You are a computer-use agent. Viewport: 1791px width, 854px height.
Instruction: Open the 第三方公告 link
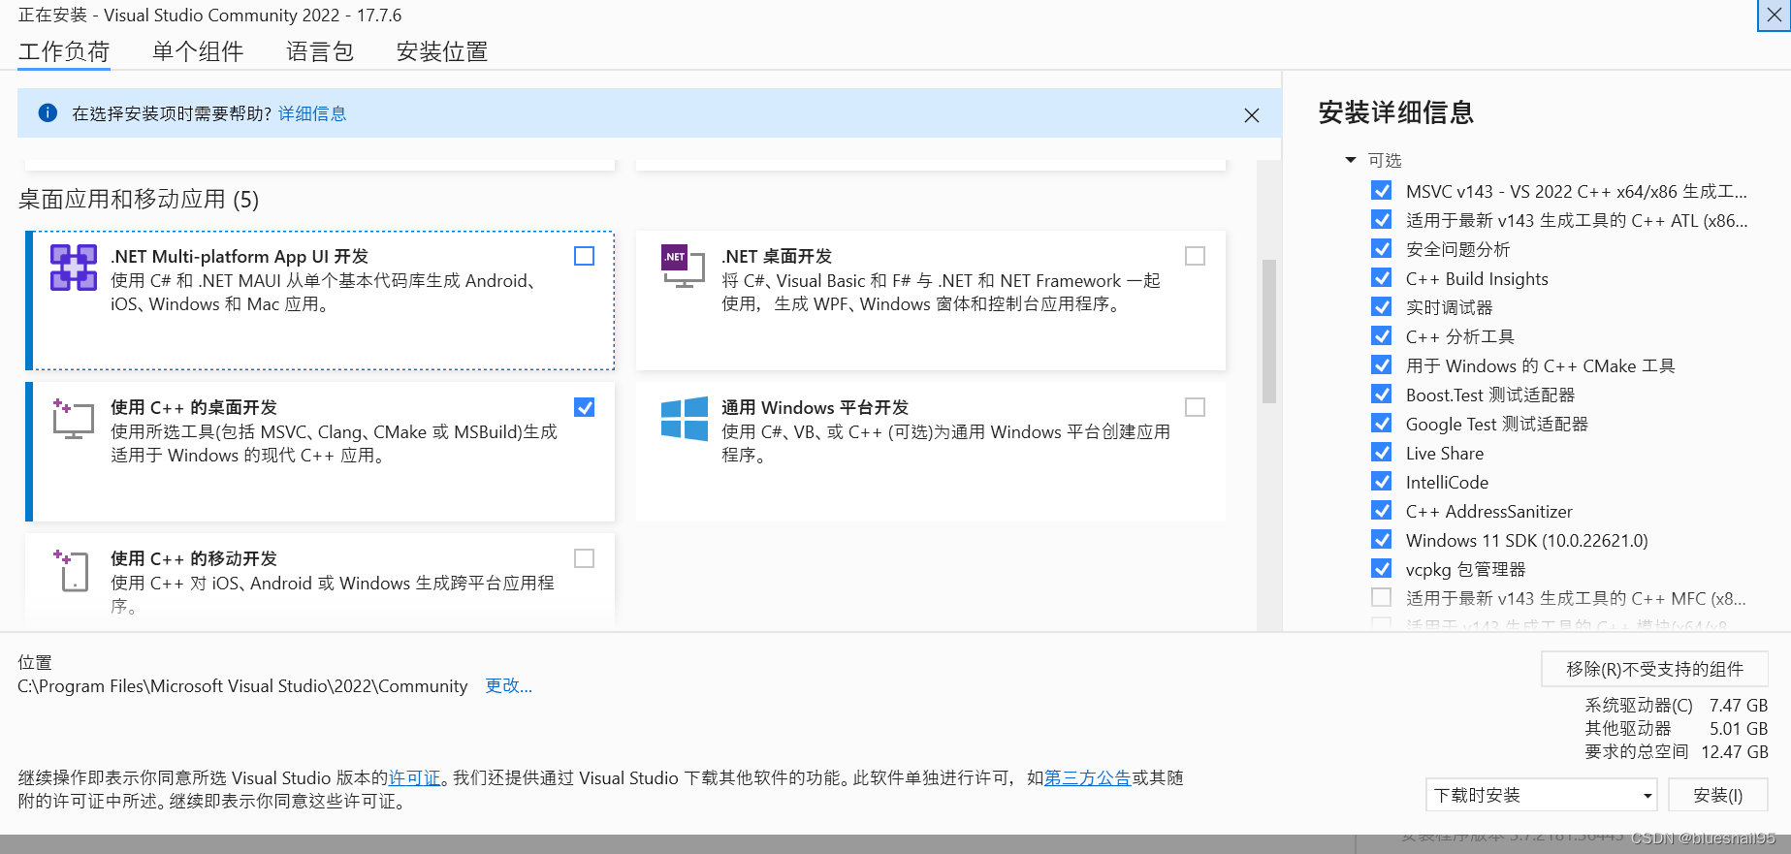(1087, 777)
